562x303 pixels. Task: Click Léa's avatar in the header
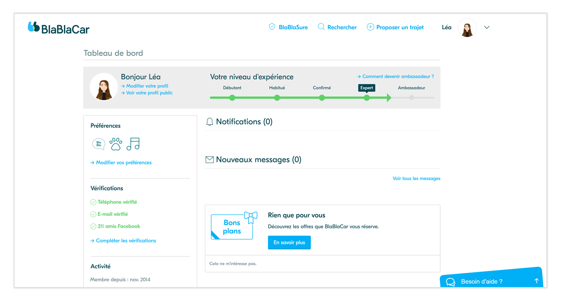[467, 28]
